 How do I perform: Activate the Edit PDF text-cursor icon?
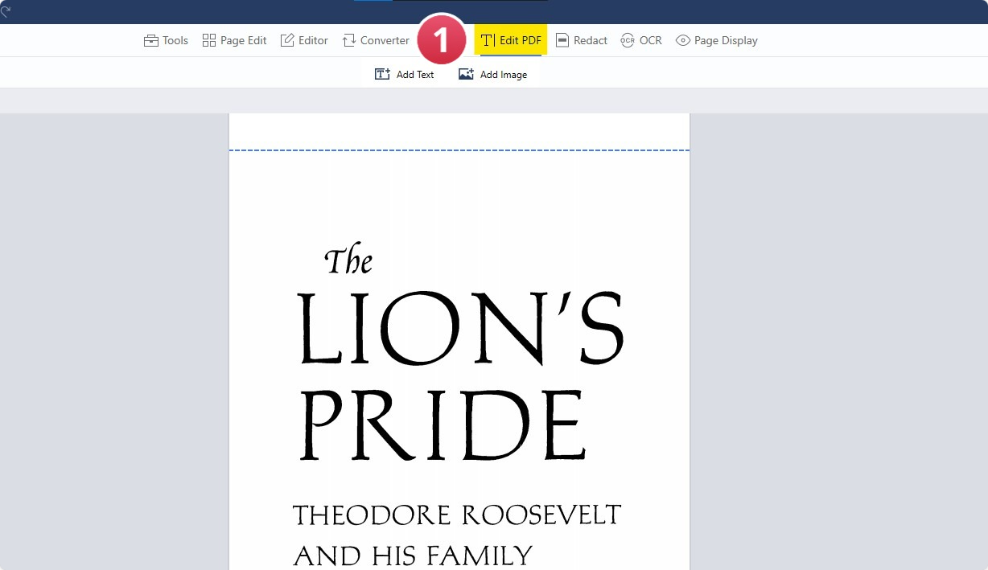click(x=488, y=40)
